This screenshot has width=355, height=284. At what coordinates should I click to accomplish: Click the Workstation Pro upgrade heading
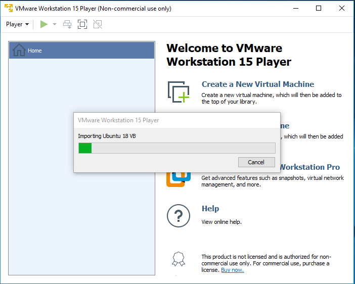[x=310, y=167]
